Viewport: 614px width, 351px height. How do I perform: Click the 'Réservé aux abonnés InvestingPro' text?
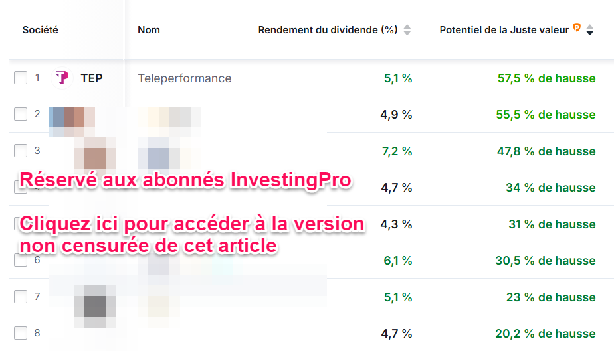click(185, 180)
